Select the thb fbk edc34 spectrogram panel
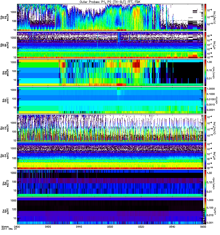The image size is (220, 235). click(x=110, y=73)
